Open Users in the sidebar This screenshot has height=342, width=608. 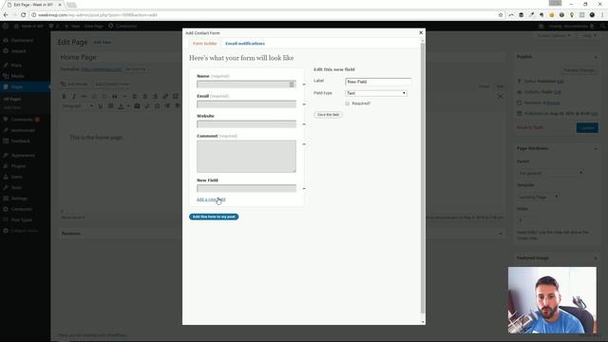[16, 177]
